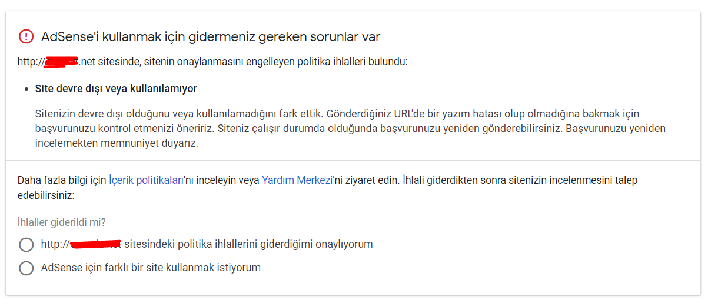Click the bold 'Site devre dışı veya kullanılamıyor' title

point(116,89)
